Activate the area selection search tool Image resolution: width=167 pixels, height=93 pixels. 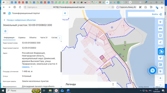tap(160, 36)
